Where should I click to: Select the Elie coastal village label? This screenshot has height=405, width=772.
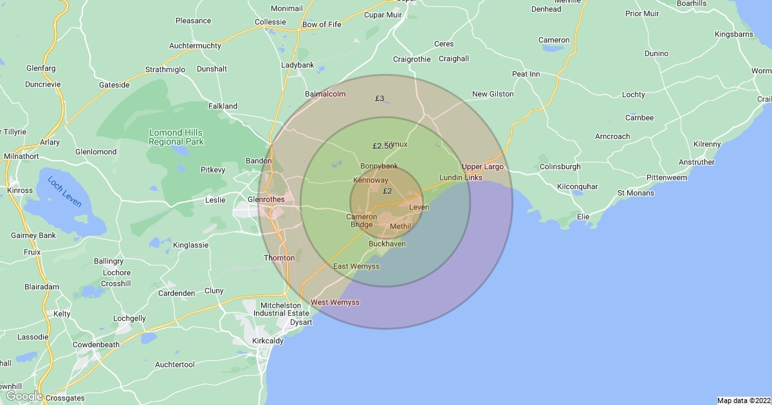(583, 217)
